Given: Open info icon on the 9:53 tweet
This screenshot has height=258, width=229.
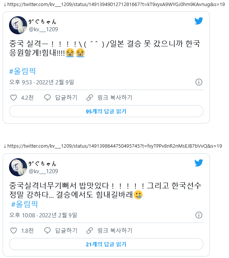Looking at the screenshot, I should point(199,82).
